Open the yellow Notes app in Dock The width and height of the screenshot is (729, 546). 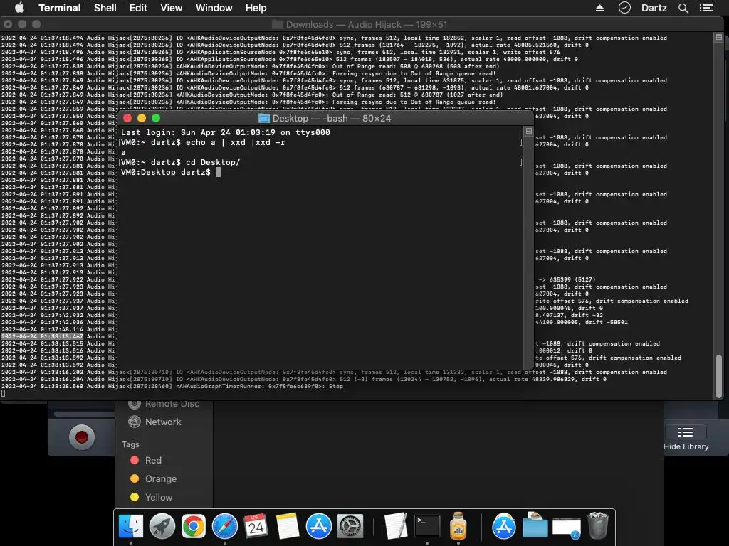coord(288,526)
